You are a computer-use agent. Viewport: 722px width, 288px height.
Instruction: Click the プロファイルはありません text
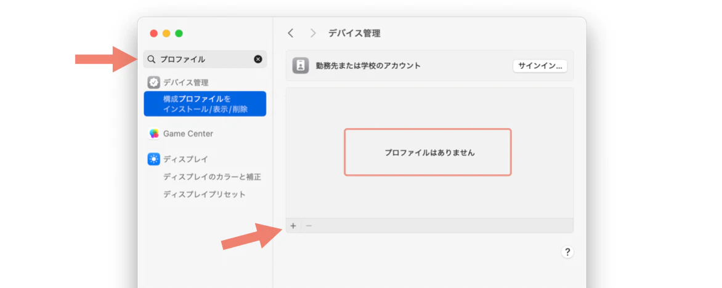coord(429,153)
